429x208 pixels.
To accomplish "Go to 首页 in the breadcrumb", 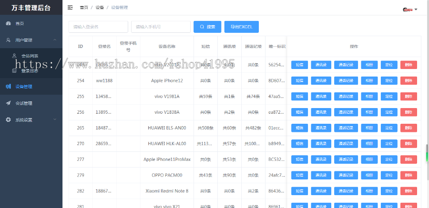I will coord(84,8).
